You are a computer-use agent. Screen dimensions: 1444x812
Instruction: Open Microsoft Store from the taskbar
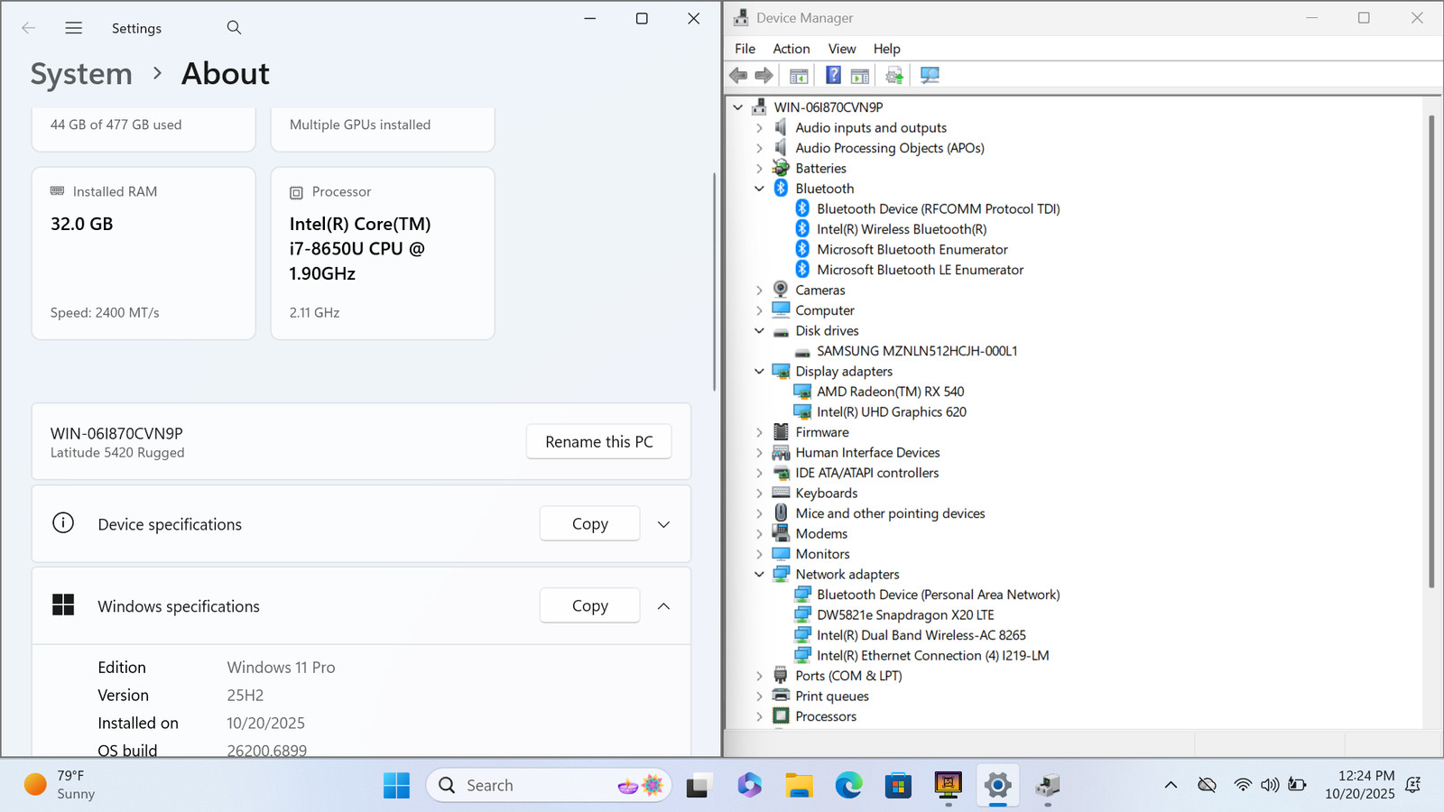click(898, 786)
